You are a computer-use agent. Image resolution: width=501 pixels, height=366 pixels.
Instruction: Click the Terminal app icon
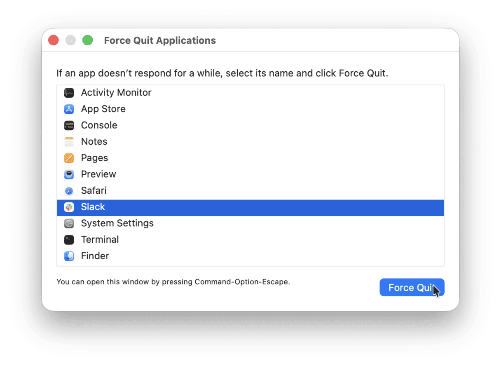tap(69, 239)
